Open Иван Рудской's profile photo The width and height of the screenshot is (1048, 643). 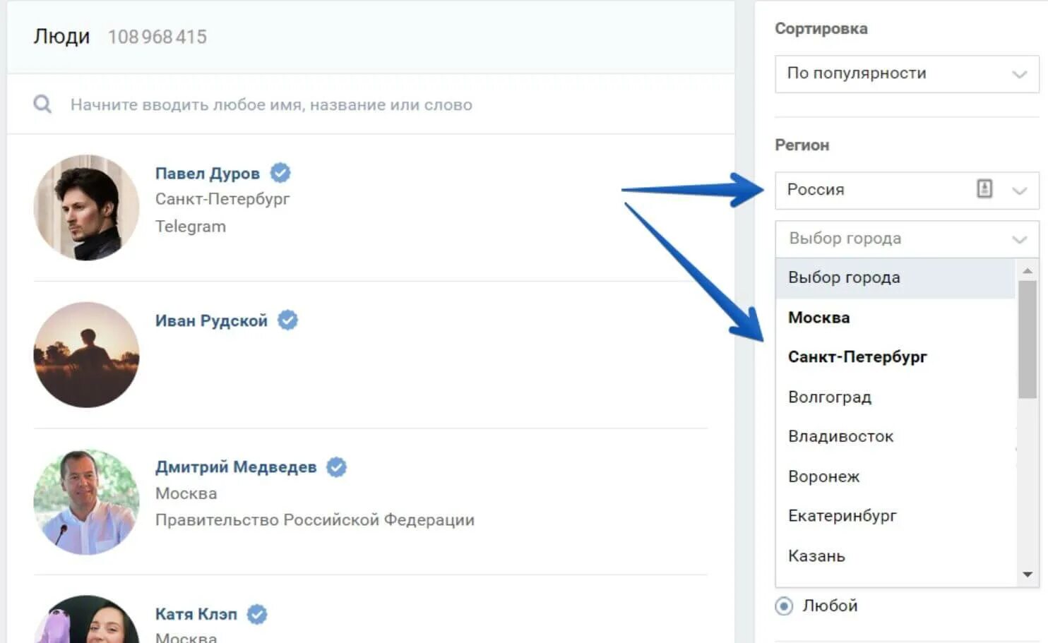click(x=86, y=355)
